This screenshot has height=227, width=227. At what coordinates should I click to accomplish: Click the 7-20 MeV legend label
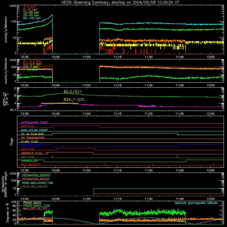[30, 70]
